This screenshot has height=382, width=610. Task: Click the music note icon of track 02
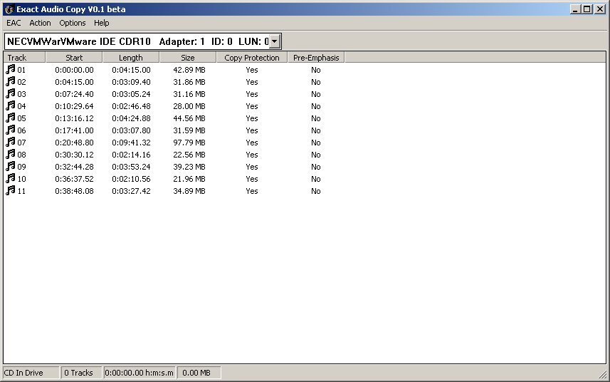coord(11,81)
